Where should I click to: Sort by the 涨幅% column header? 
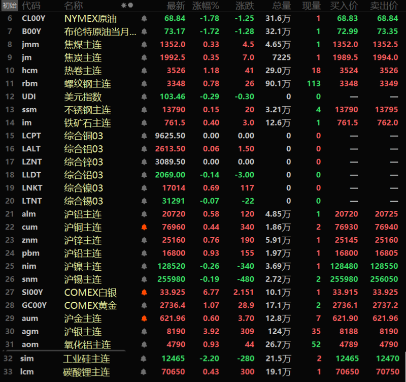coord(206,6)
